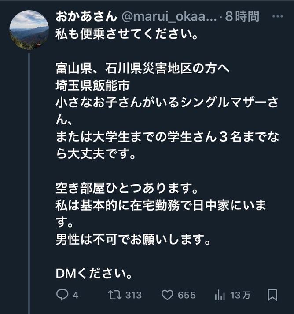Open the three-dot more options menu
Viewport: 294px width, 314px height.
[278, 17]
